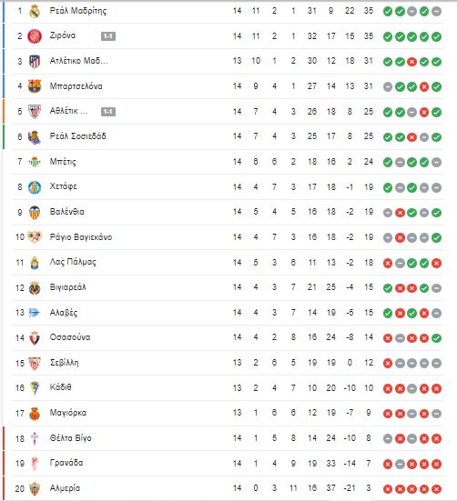Click the Villarreal yellow crest
Screen dimensions: 457x501
[x=35, y=288]
